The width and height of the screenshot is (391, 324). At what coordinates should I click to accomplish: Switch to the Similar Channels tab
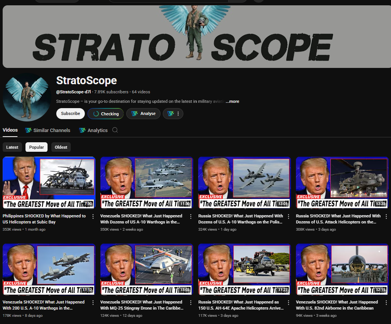click(x=48, y=130)
